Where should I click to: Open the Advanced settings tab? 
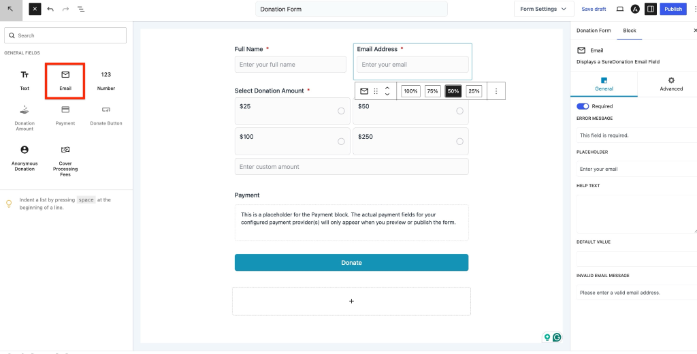coord(670,84)
